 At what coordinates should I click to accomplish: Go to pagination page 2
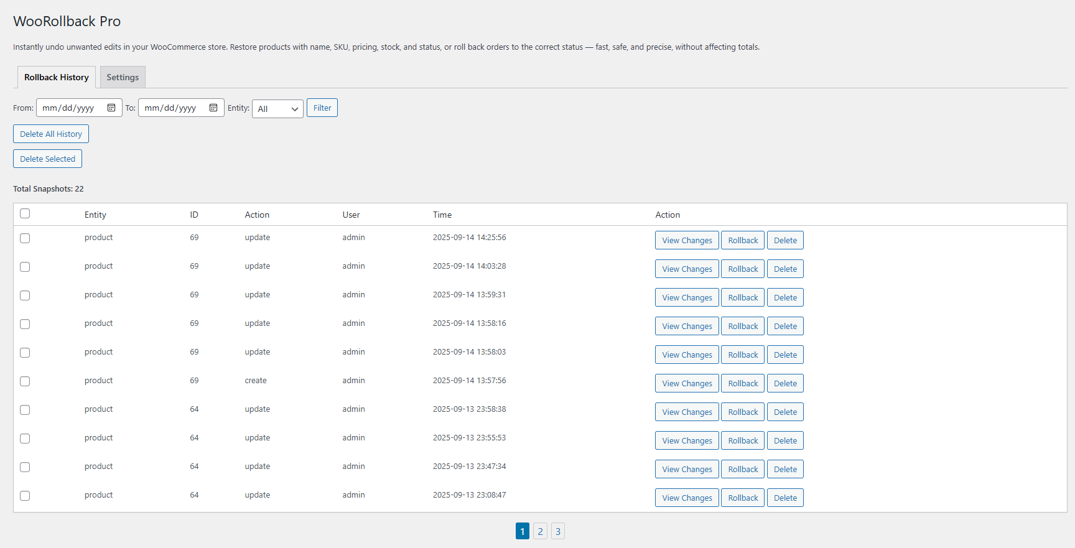pyautogui.click(x=541, y=531)
